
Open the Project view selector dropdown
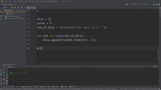(x=6, y=7)
